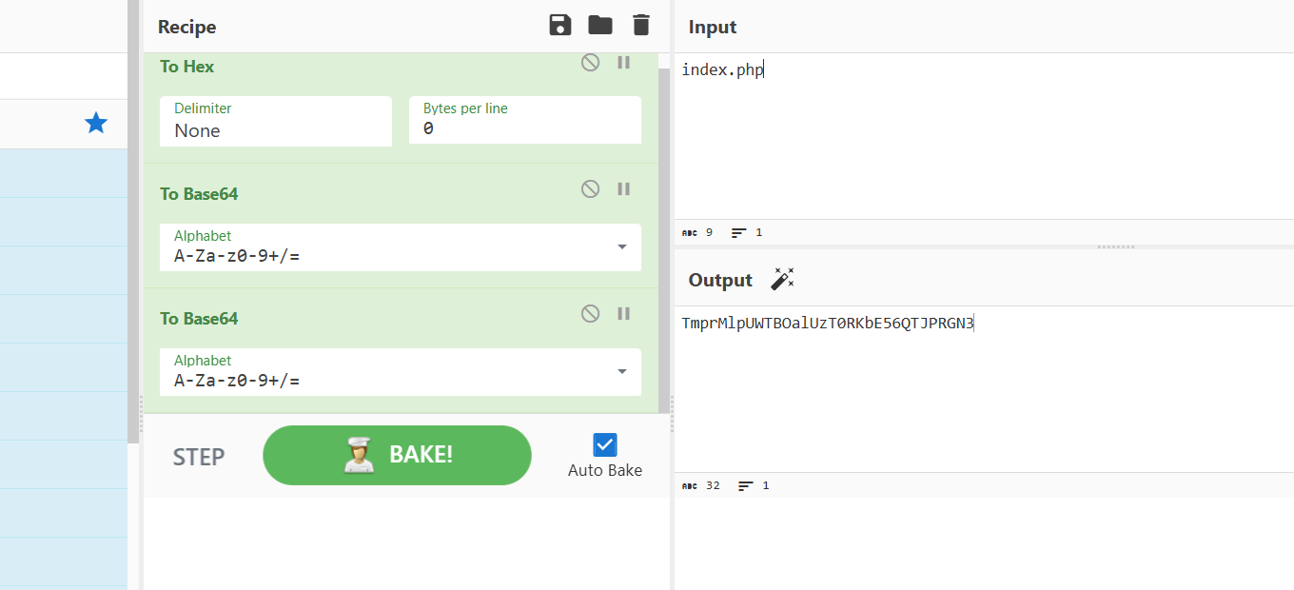Image resolution: width=1294 pixels, height=590 pixels.
Task: Click the Recipe panel vertical scrollbar
Action: (664, 238)
